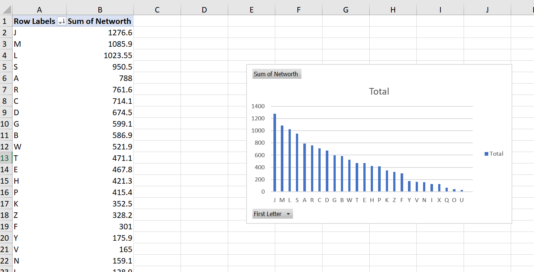Click the 1400 label on the vertical axis
Screen dimensions: 534x272
click(x=258, y=106)
